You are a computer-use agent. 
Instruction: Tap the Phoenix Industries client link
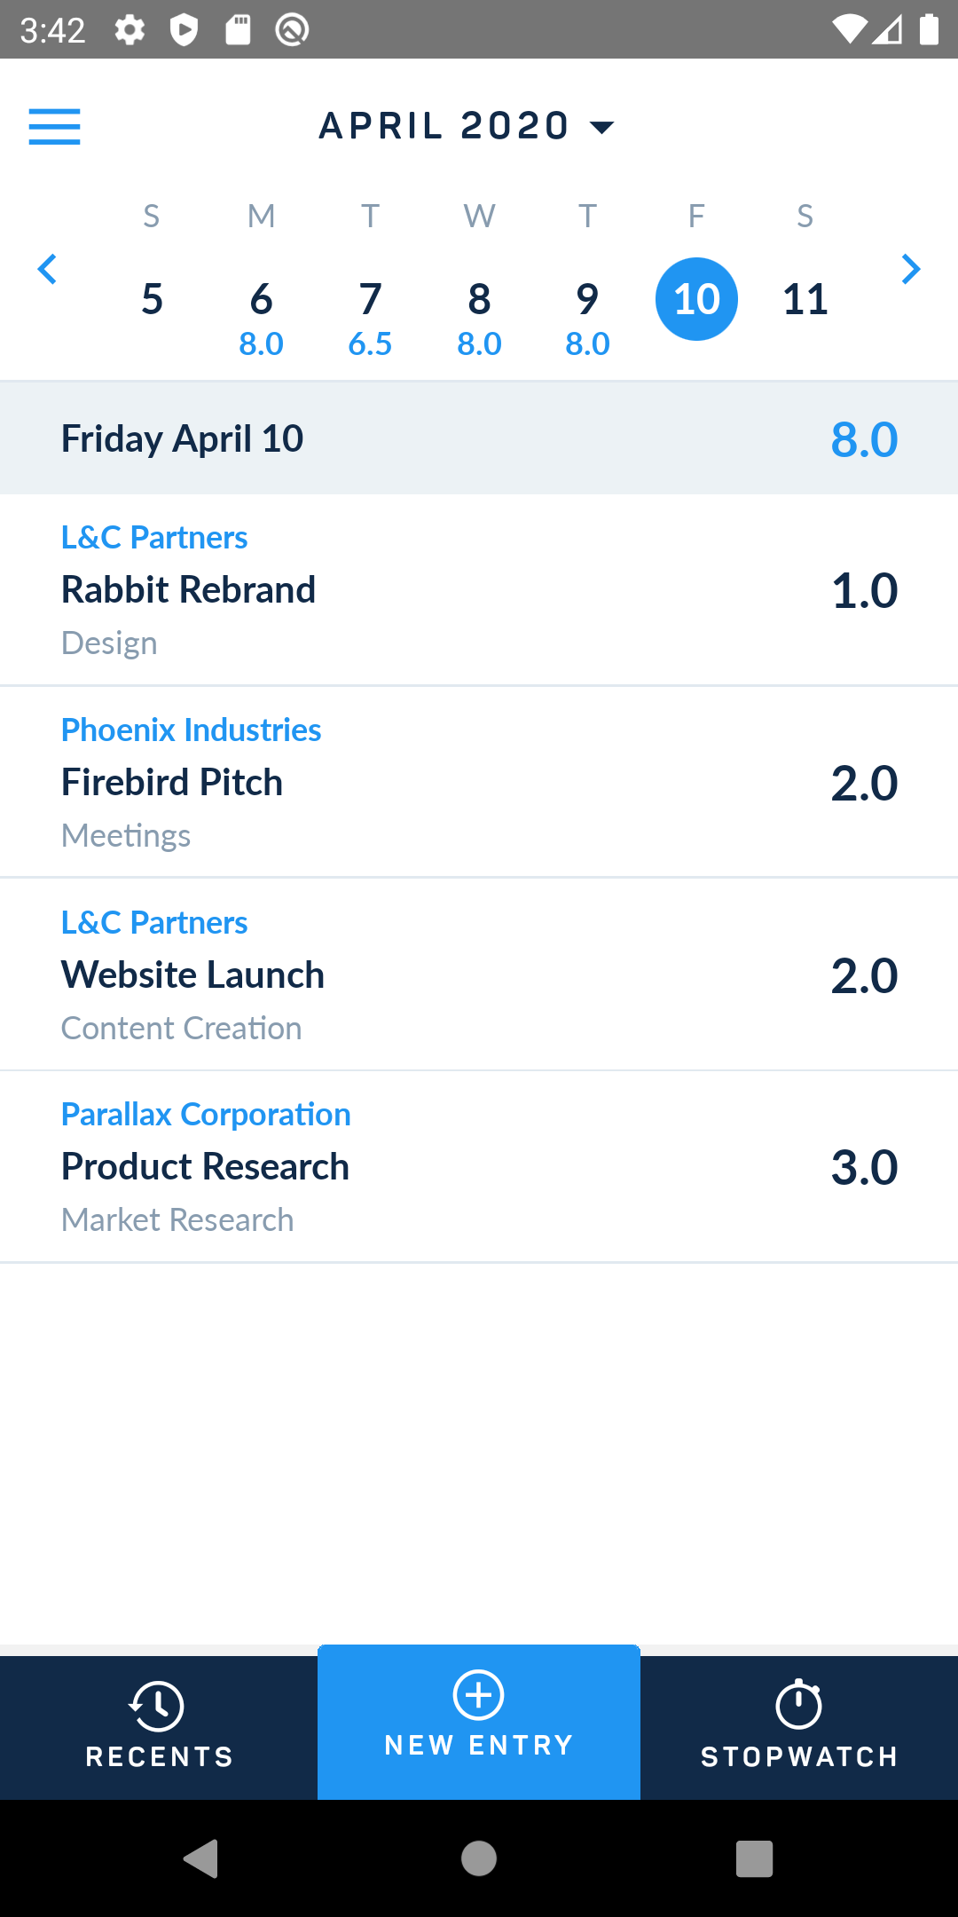click(191, 730)
